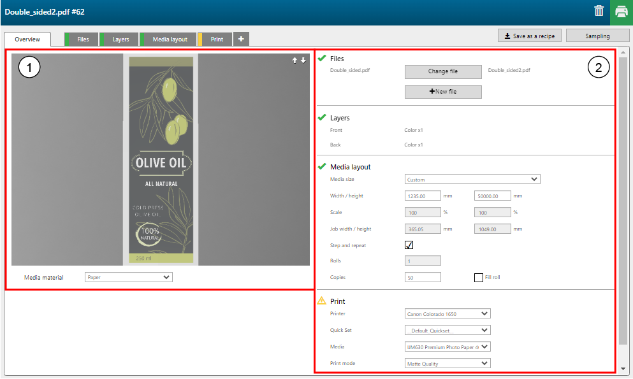Disable the Step and repeat checkbox
This screenshot has width=633, height=379.
tap(409, 245)
